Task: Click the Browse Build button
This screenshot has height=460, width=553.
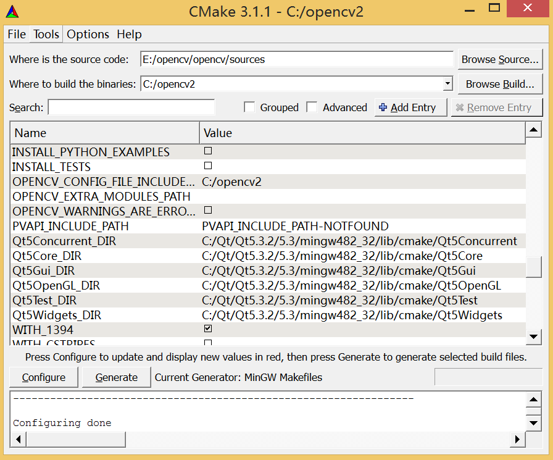Action: [500, 84]
